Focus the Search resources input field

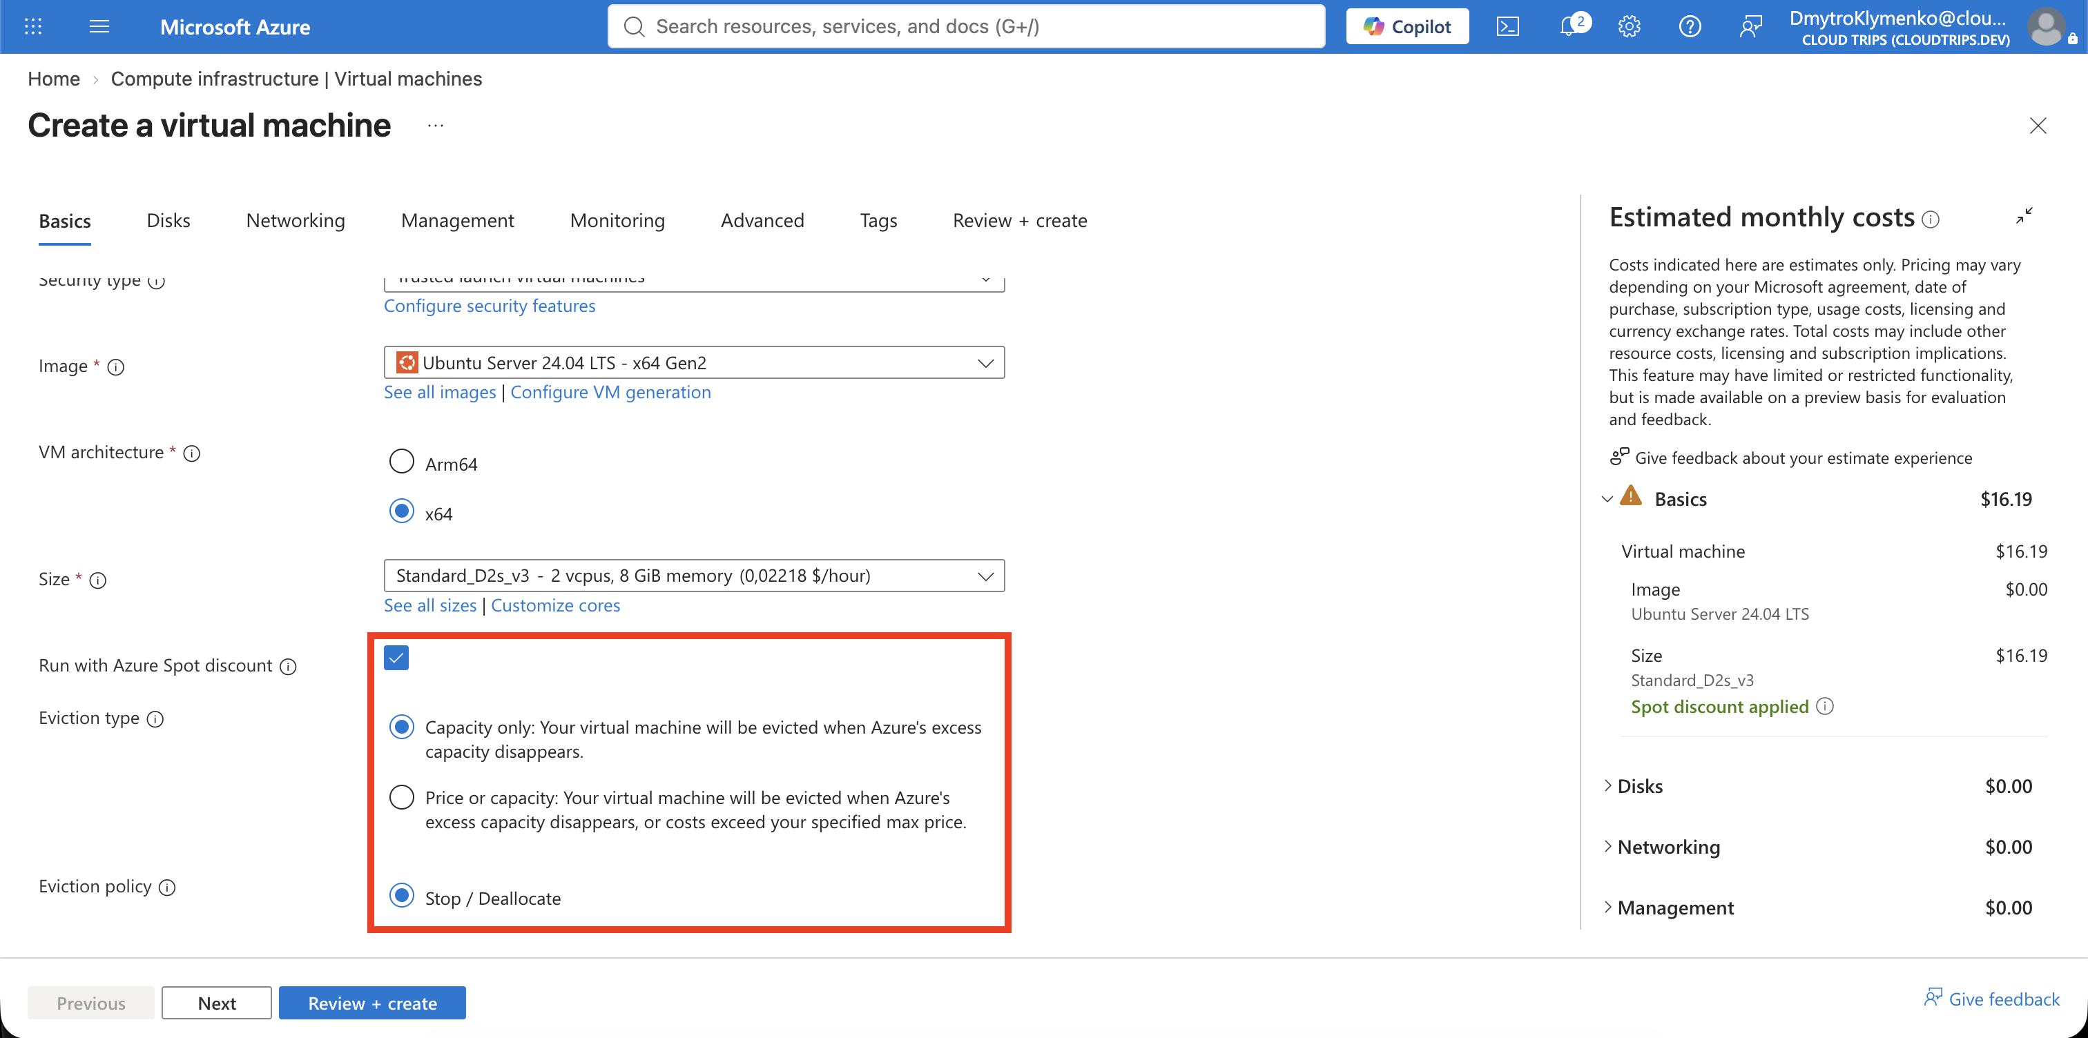(966, 27)
